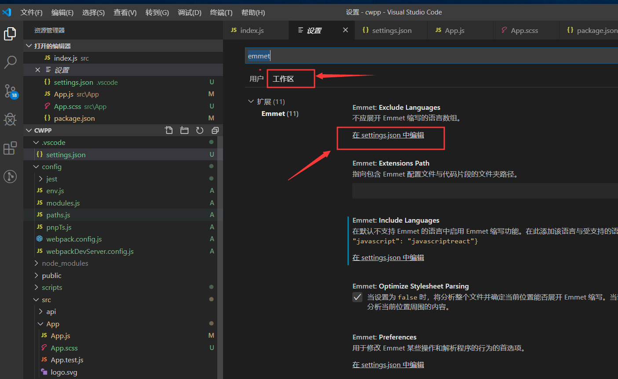The image size is (618, 379).
Task: Open the 帮助(H) menu
Action: click(253, 12)
